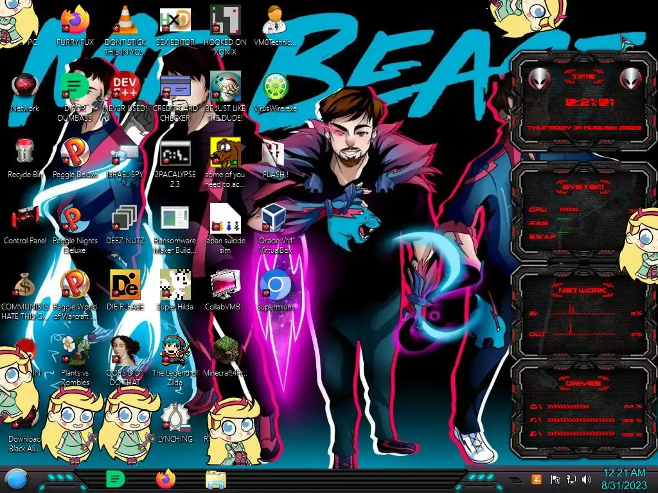
Task: Open the Minecraft4Fr... grass block shortcut
Action: 226,350
